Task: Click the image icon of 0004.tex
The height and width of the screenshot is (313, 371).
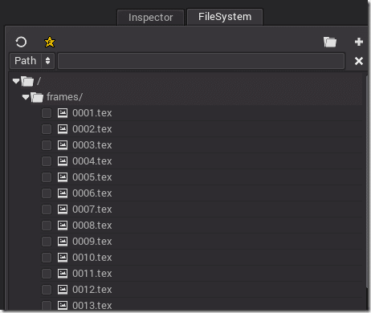Action: click(63, 161)
